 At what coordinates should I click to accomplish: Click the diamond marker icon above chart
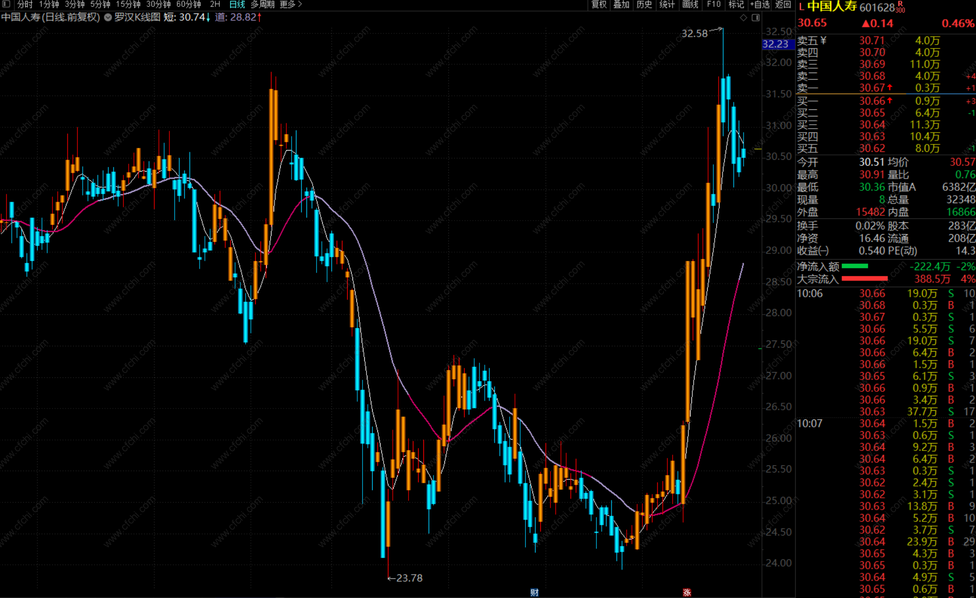[743, 18]
